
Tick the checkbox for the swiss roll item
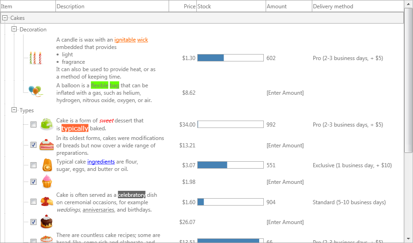coord(33,165)
